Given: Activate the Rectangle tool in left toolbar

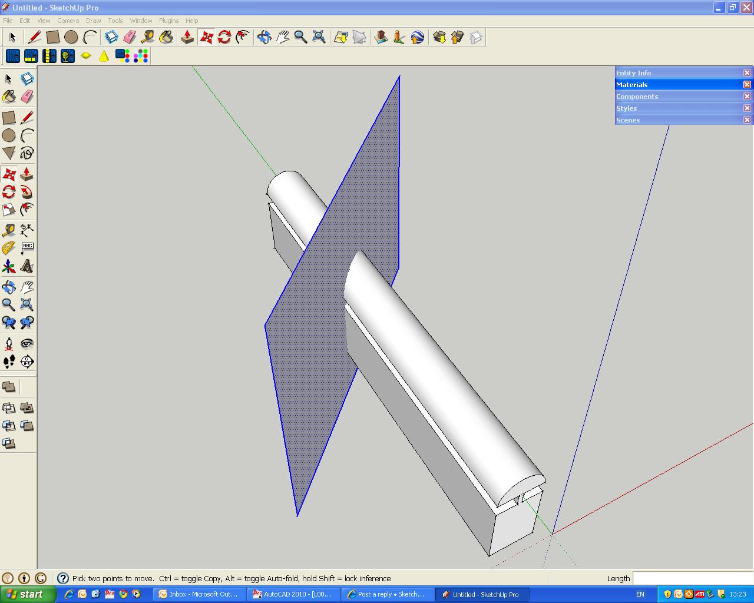Looking at the screenshot, I should tap(9, 118).
